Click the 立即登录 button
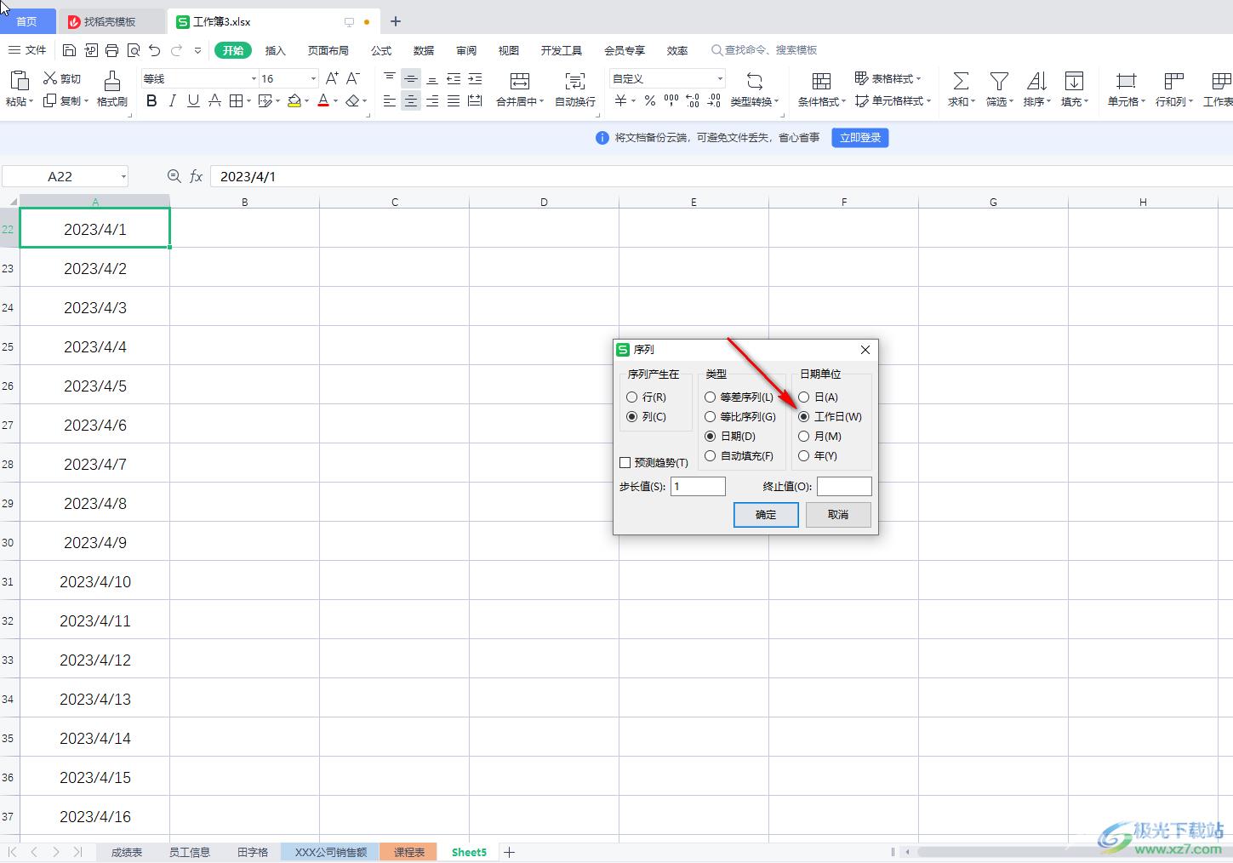 click(860, 137)
